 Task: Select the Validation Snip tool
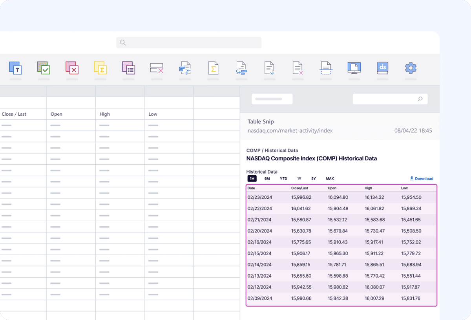click(x=44, y=69)
